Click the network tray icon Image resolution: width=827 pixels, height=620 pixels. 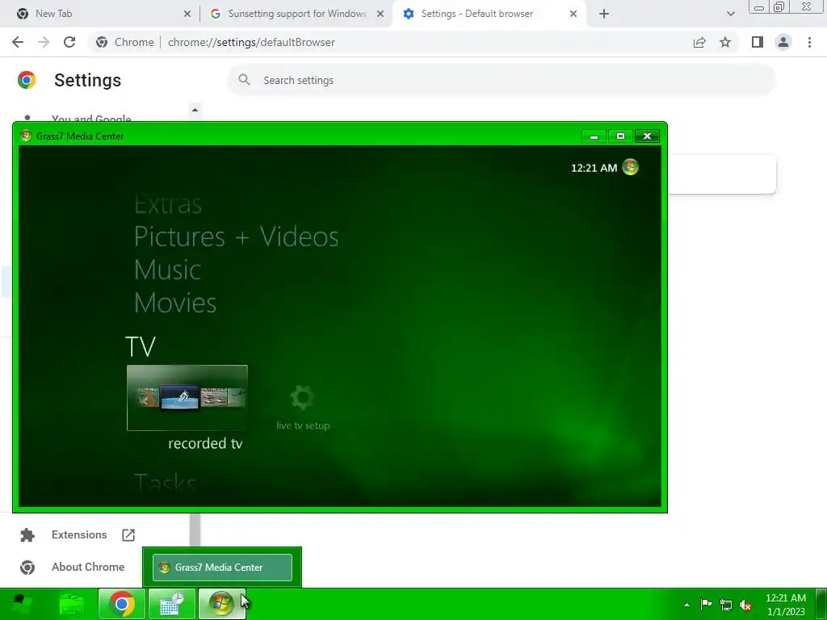click(726, 605)
